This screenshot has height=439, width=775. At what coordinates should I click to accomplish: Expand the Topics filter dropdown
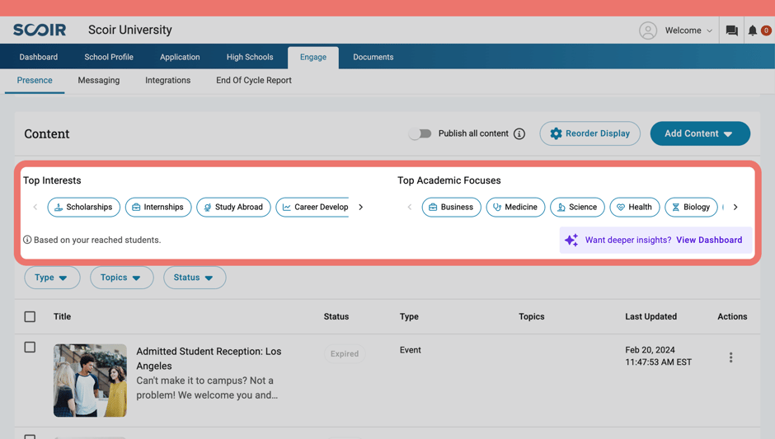(121, 278)
